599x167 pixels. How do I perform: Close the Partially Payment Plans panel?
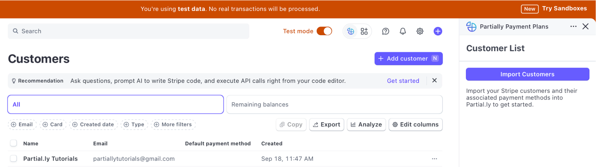point(586,27)
